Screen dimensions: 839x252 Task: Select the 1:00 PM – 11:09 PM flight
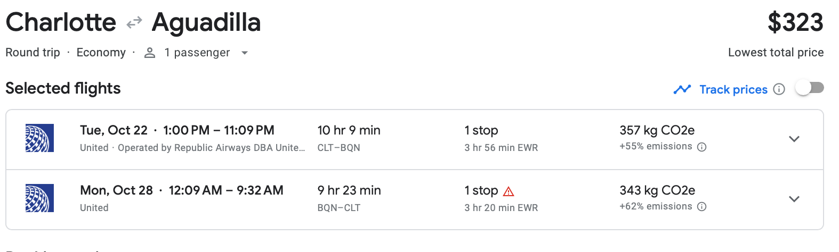click(219, 130)
